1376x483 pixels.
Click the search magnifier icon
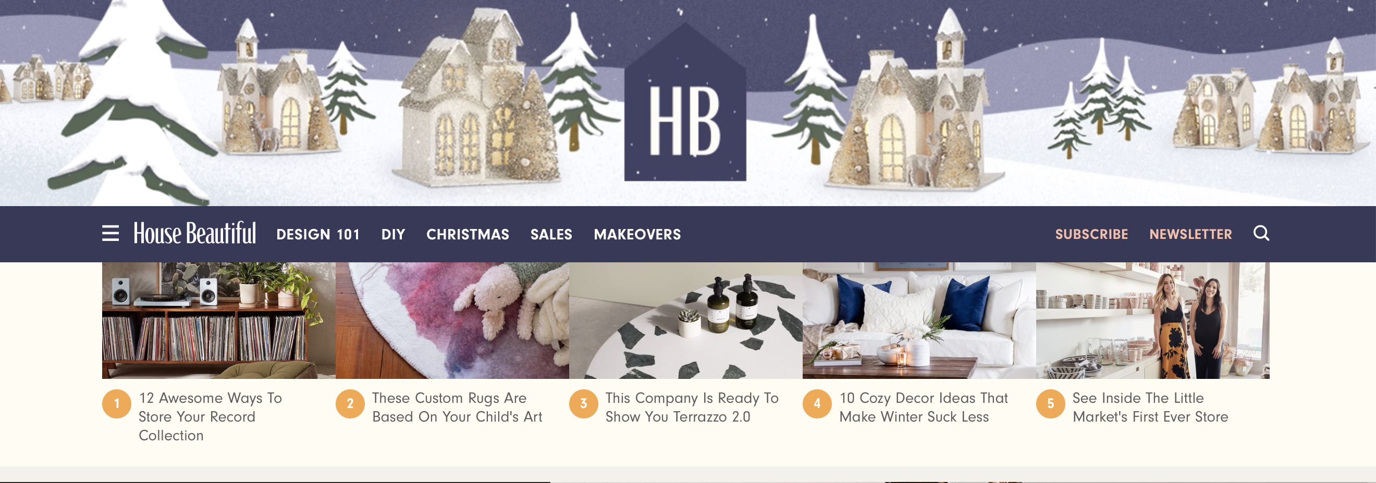pyautogui.click(x=1261, y=234)
